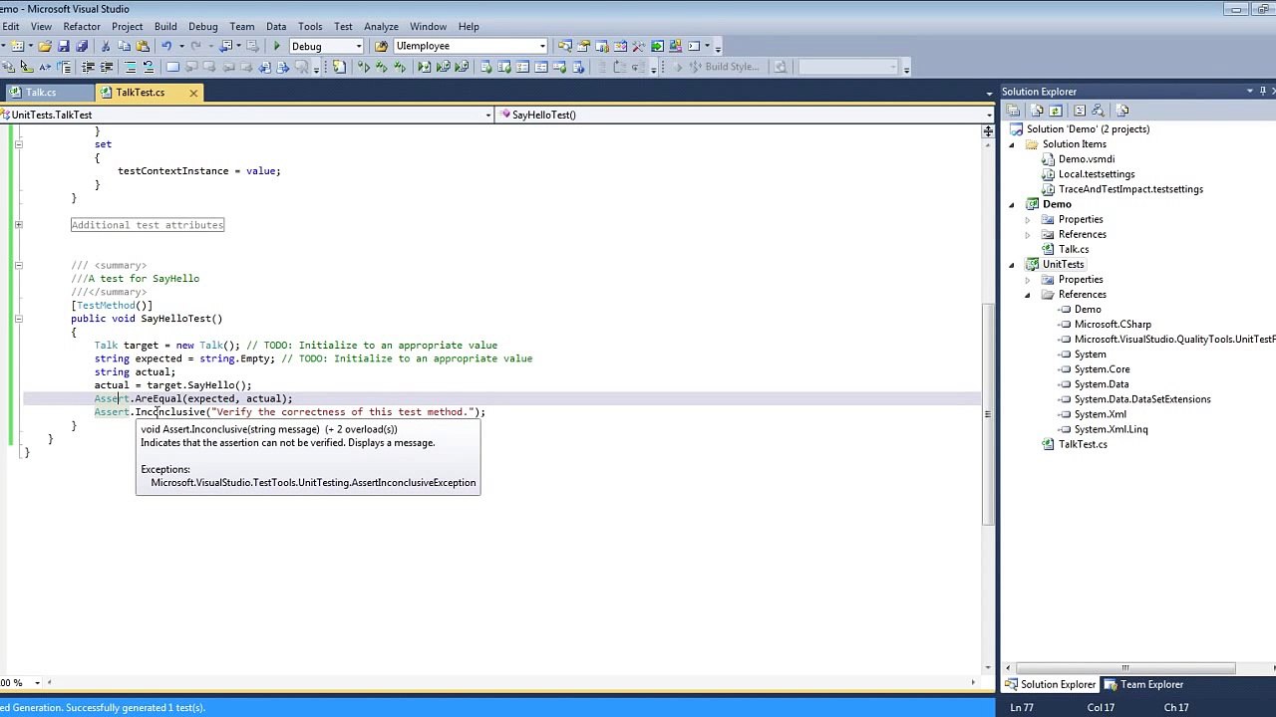
Task: Open the active files list dropdown
Action: 988,93
